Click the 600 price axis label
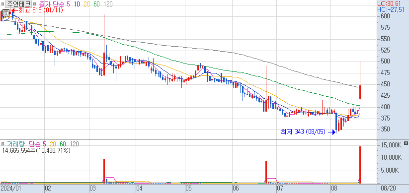The image size is (409, 193). [386, 16]
